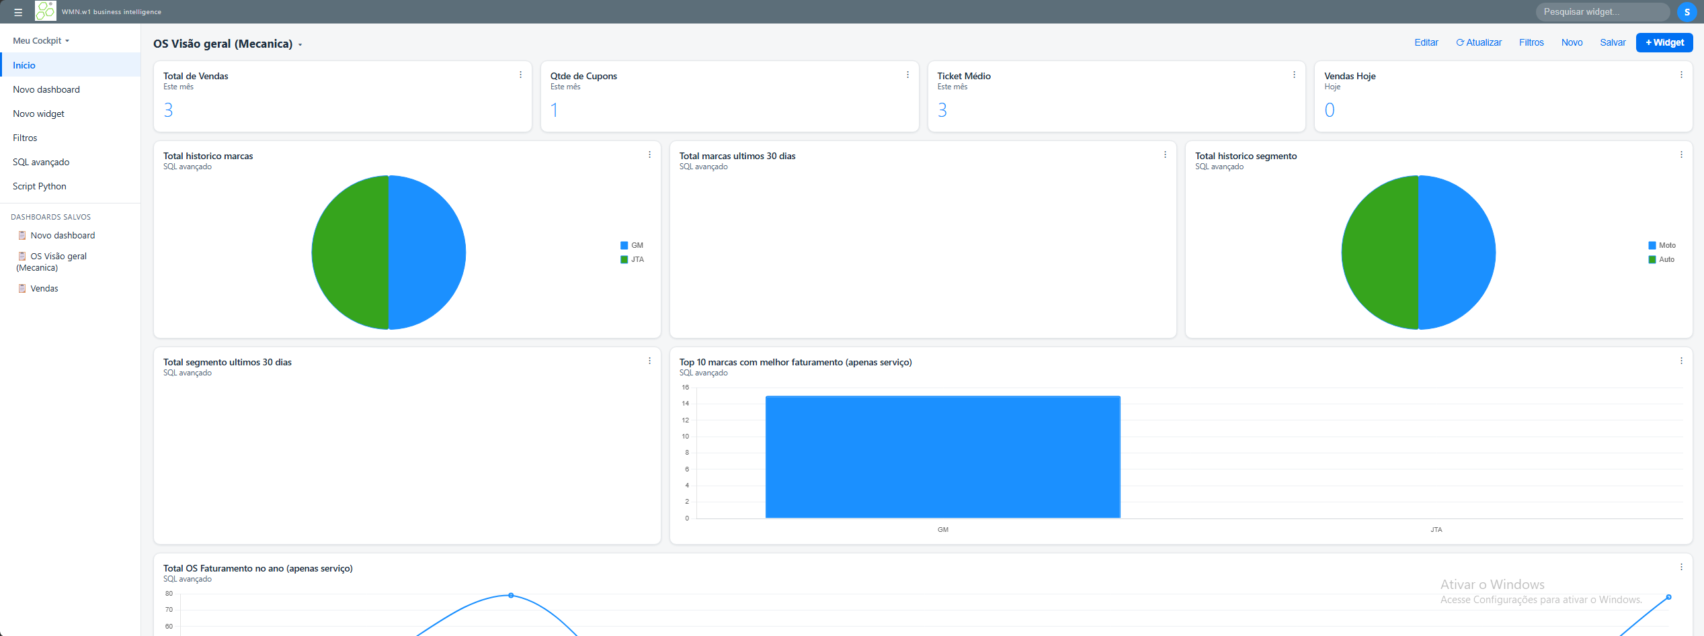Click the Editar link
The width and height of the screenshot is (1704, 636).
(1426, 42)
